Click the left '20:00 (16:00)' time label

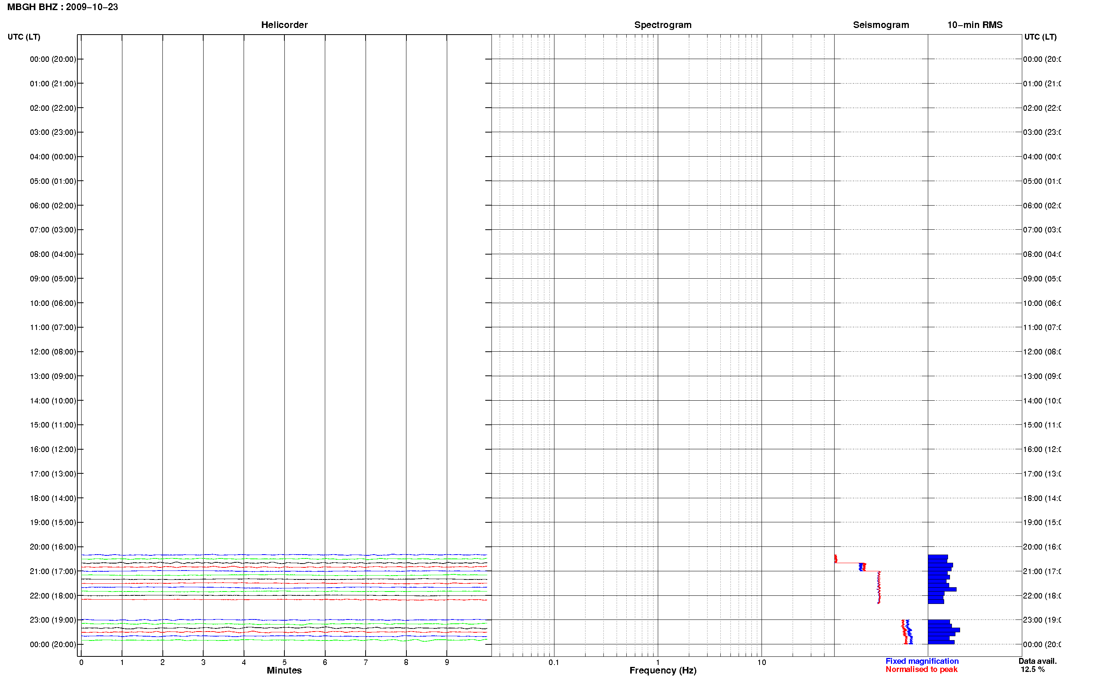click(x=53, y=547)
